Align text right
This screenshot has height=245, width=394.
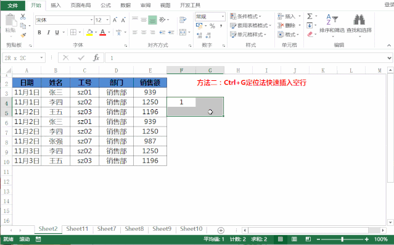click(152, 32)
